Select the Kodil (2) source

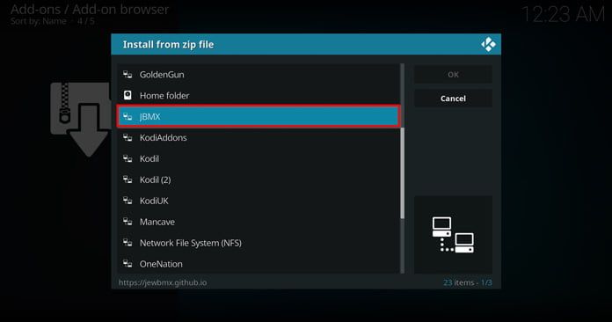tap(258, 180)
